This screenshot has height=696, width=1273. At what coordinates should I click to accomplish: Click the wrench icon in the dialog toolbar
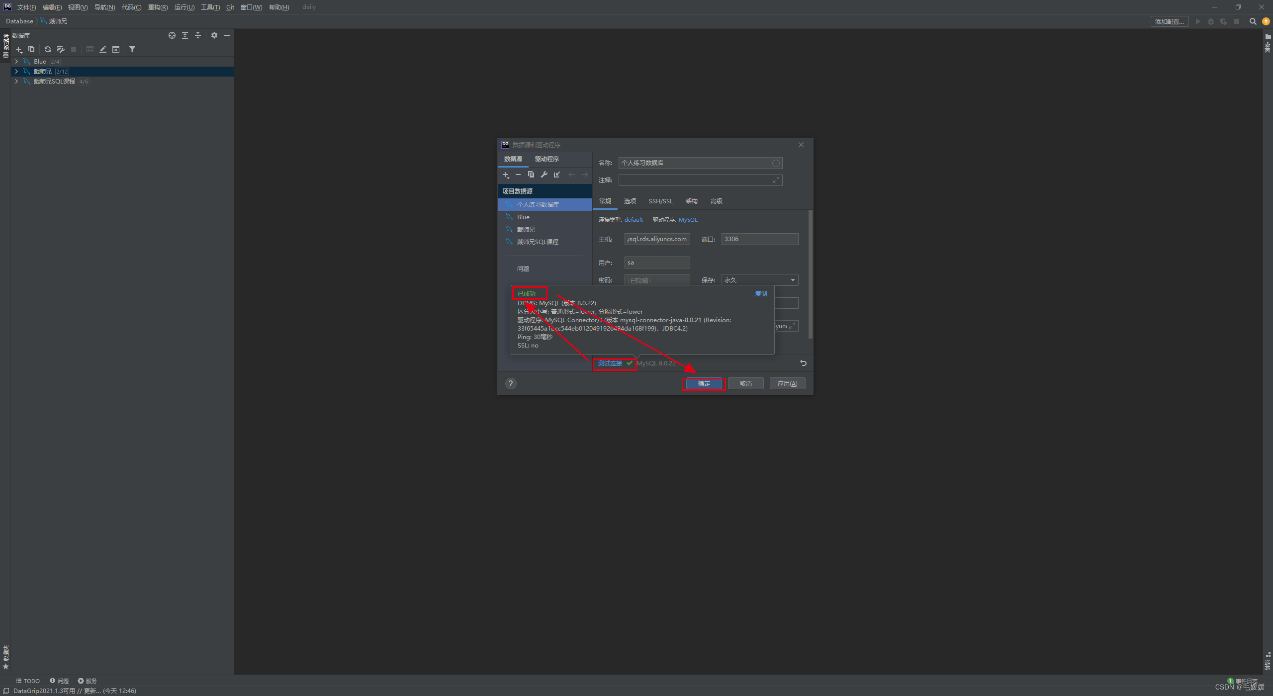click(x=544, y=174)
